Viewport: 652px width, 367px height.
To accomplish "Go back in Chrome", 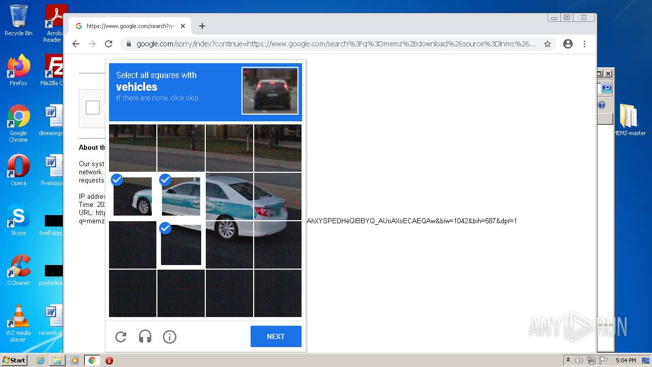I will click(x=76, y=44).
